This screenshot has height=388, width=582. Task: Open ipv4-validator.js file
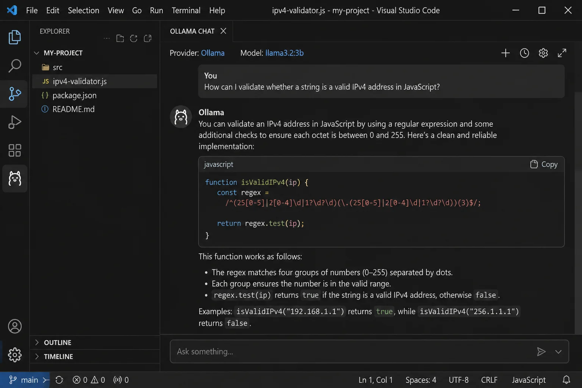pyautogui.click(x=95, y=81)
